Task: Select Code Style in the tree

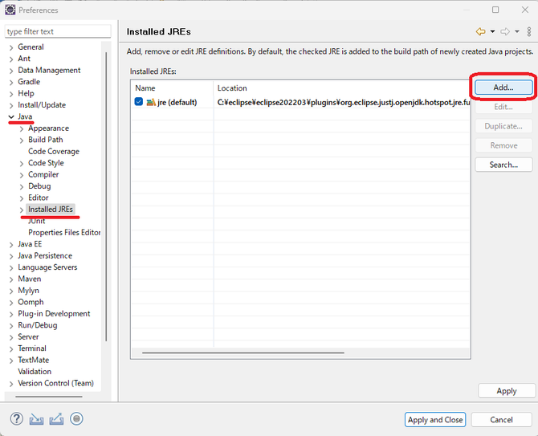Action: pyautogui.click(x=46, y=163)
